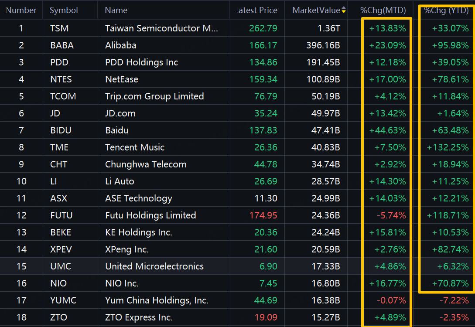The width and height of the screenshot is (475, 327).
Task: Click the %Chg (YTD) column header
Action: 446,10
